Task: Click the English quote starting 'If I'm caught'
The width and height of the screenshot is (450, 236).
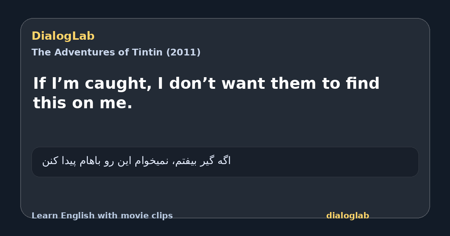Action: click(x=206, y=93)
